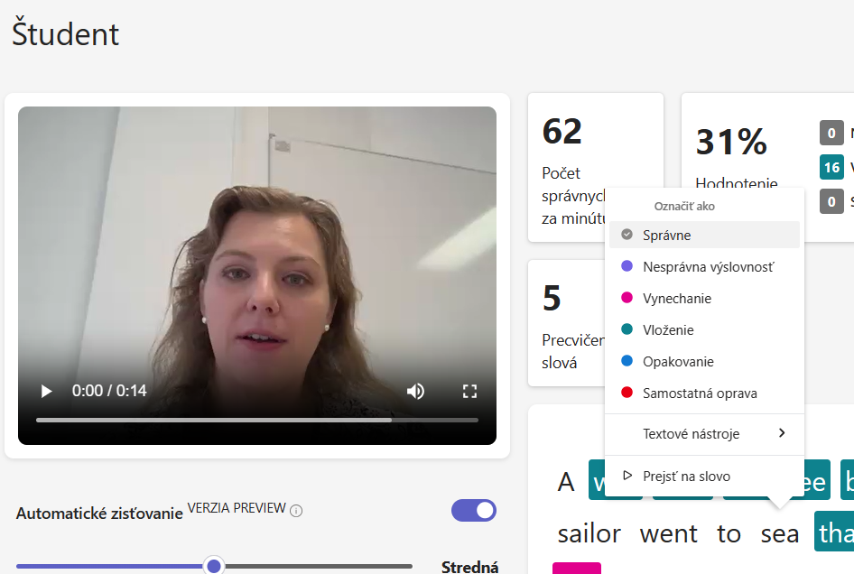Select the word "sea" in the passage

(780, 533)
